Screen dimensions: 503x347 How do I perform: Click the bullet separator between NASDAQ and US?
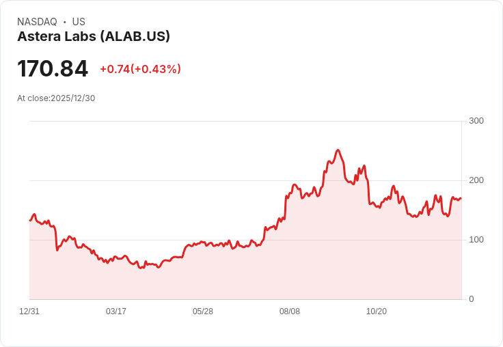click(65, 23)
